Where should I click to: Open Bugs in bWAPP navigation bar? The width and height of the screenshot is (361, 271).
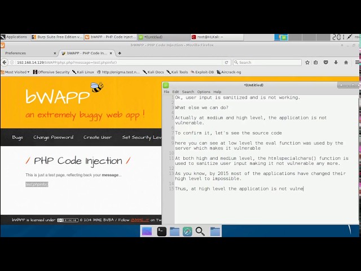pyautogui.click(x=17, y=137)
